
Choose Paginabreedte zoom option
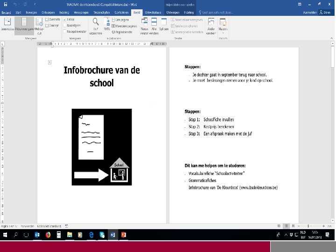pos(122,32)
